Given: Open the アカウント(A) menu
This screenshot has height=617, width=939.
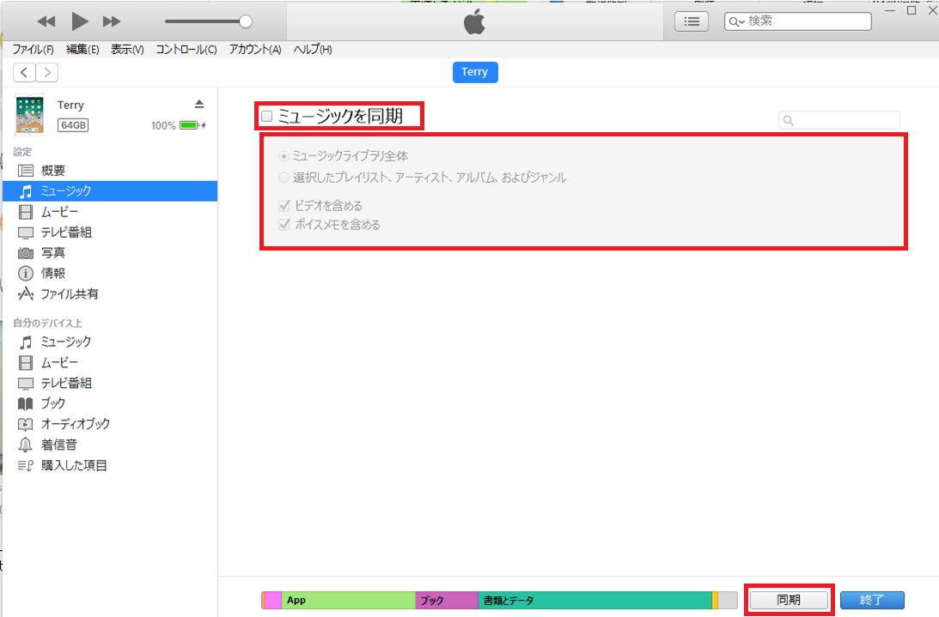Looking at the screenshot, I should tap(255, 50).
